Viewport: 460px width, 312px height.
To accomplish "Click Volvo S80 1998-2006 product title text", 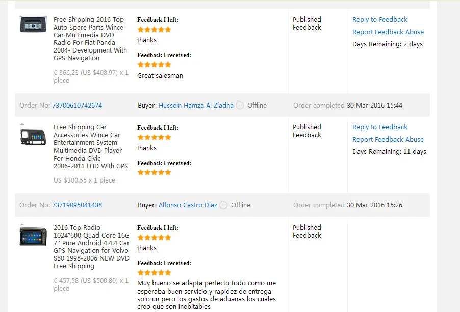I will coord(91,247).
